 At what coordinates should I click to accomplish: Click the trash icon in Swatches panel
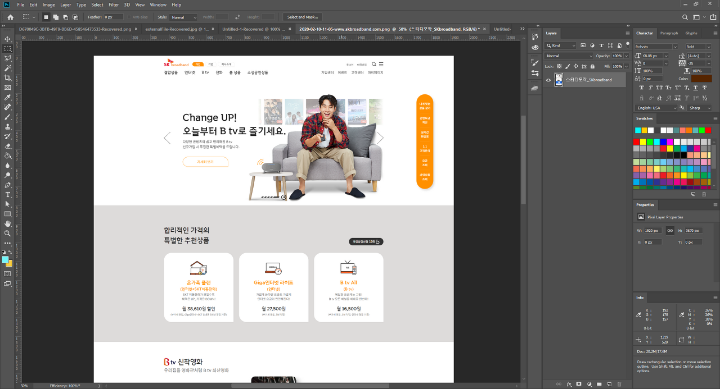[x=704, y=194]
